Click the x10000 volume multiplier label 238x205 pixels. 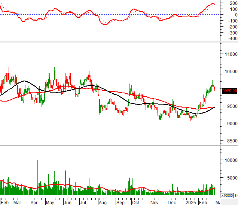(227, 195)
